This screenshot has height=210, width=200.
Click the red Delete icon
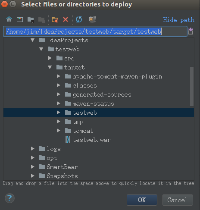point(66,19)
